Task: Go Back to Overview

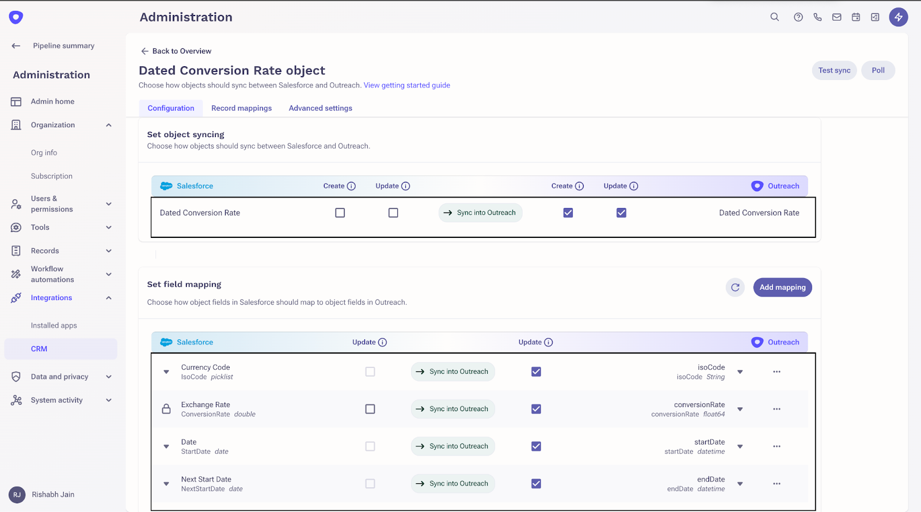Action: pyautogui.click(x=176, y=51)
